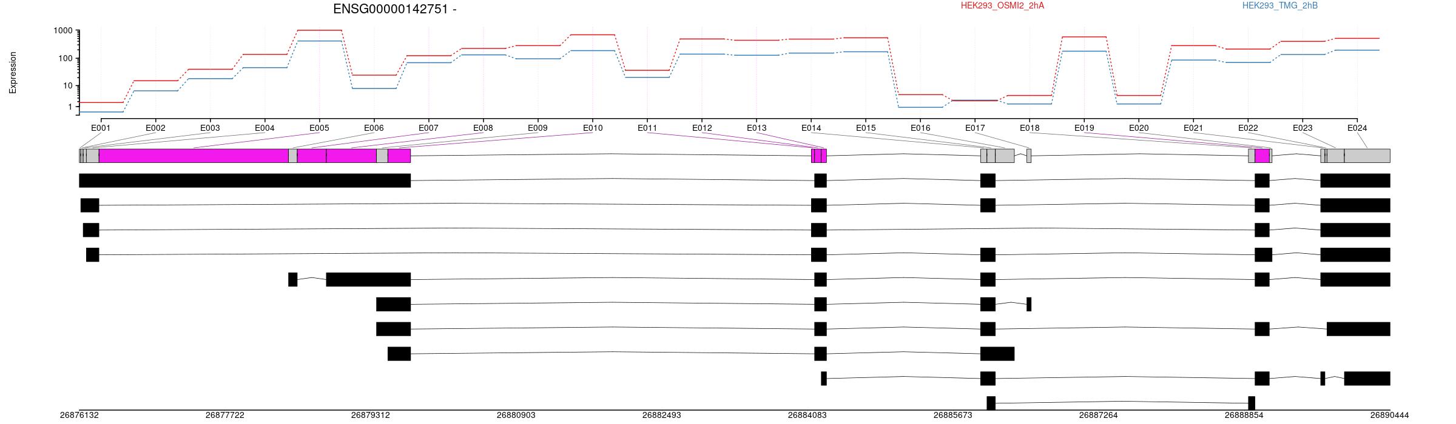Click exon label E010
Image resolution: width=1456 pixels, height=424 pixels.
pos(593,128)
